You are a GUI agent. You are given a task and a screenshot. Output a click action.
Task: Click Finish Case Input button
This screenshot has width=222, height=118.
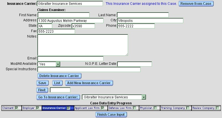pos(111,114)
